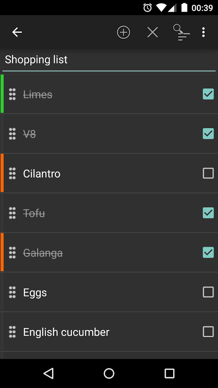Edit the Shopping list title field
The height and width of the screenshot is (388, 218).
109,60
